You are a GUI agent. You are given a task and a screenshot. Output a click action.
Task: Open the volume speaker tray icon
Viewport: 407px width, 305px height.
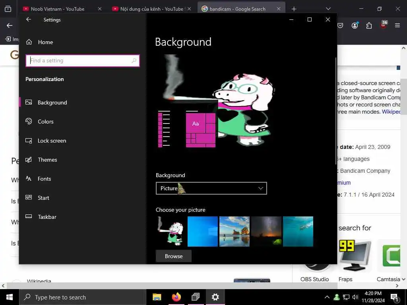tap(355, 297)
